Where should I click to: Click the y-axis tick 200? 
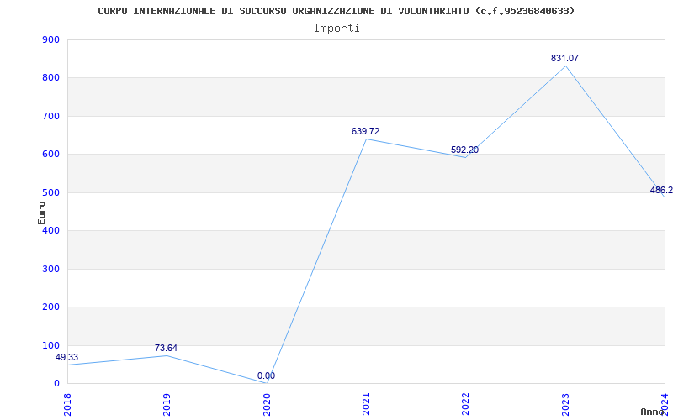pyautogui.click(x=50, y=307)
